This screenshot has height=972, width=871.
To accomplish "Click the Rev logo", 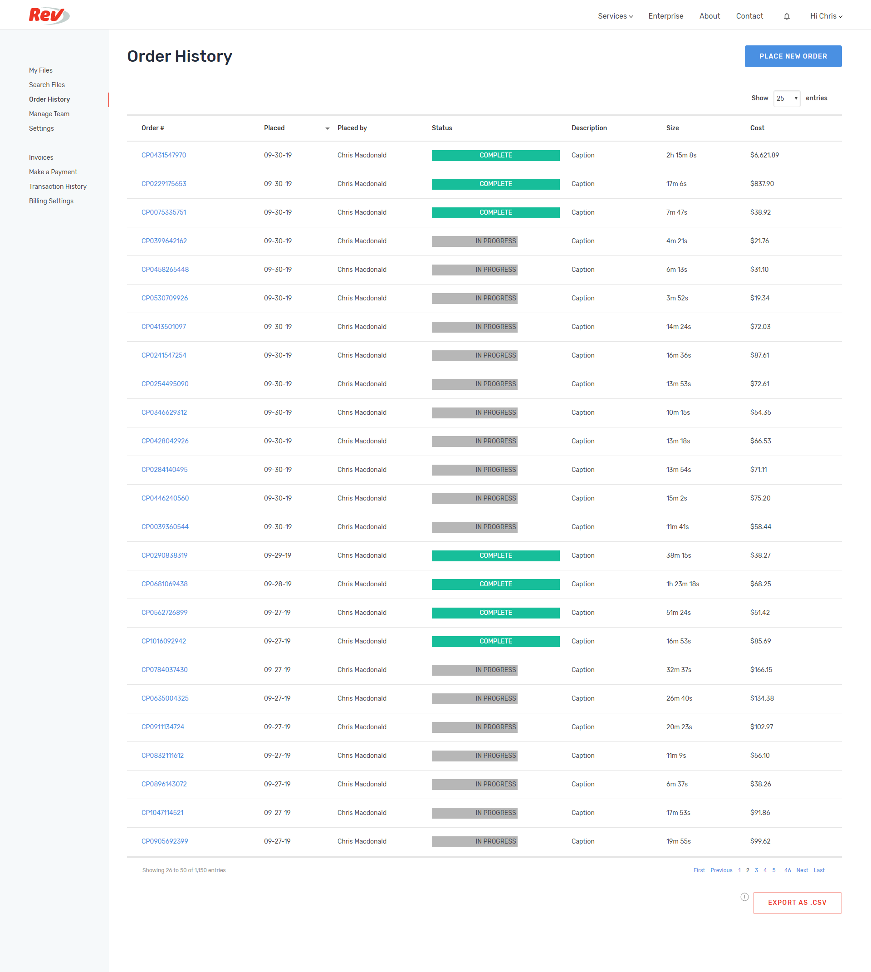I will (49, 15).
